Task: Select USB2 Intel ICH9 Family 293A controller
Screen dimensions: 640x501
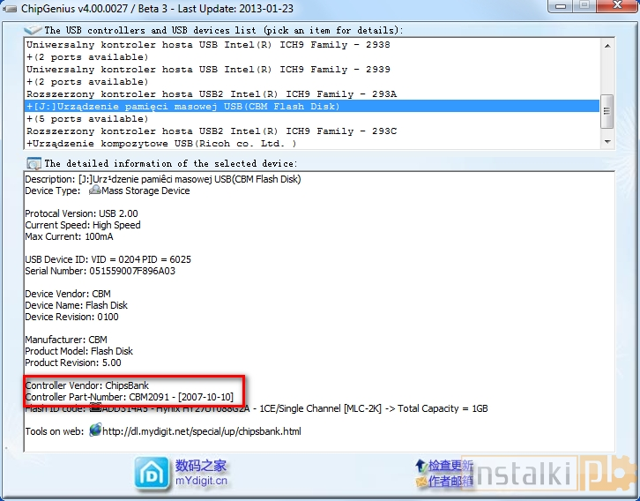Action: point(212,93)
